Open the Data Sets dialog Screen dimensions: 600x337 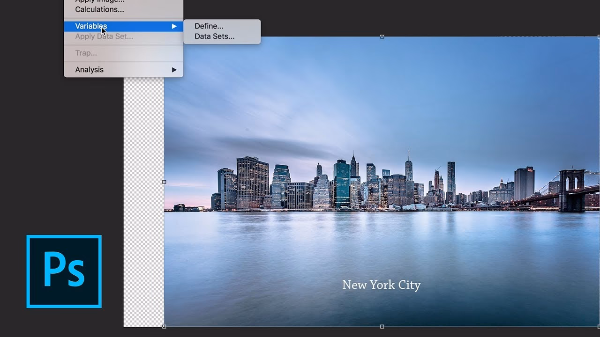coord(215,36)
